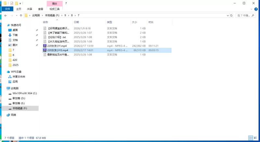This screenshot has width=260, height=142.
Task: Click the pin icon next to 下载
Action: pos(37,35)
